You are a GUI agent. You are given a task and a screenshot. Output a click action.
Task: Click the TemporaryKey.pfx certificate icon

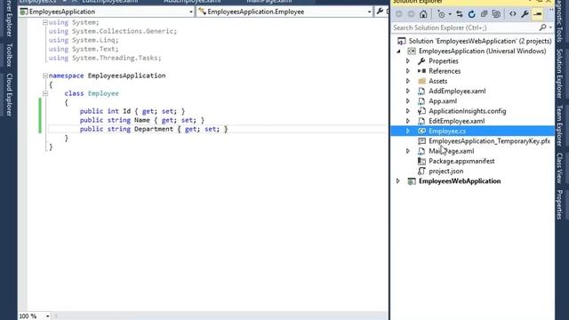pos(421,141)
